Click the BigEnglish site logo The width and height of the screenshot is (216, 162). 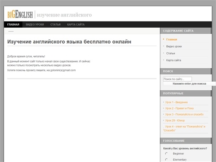click(20, 14)
